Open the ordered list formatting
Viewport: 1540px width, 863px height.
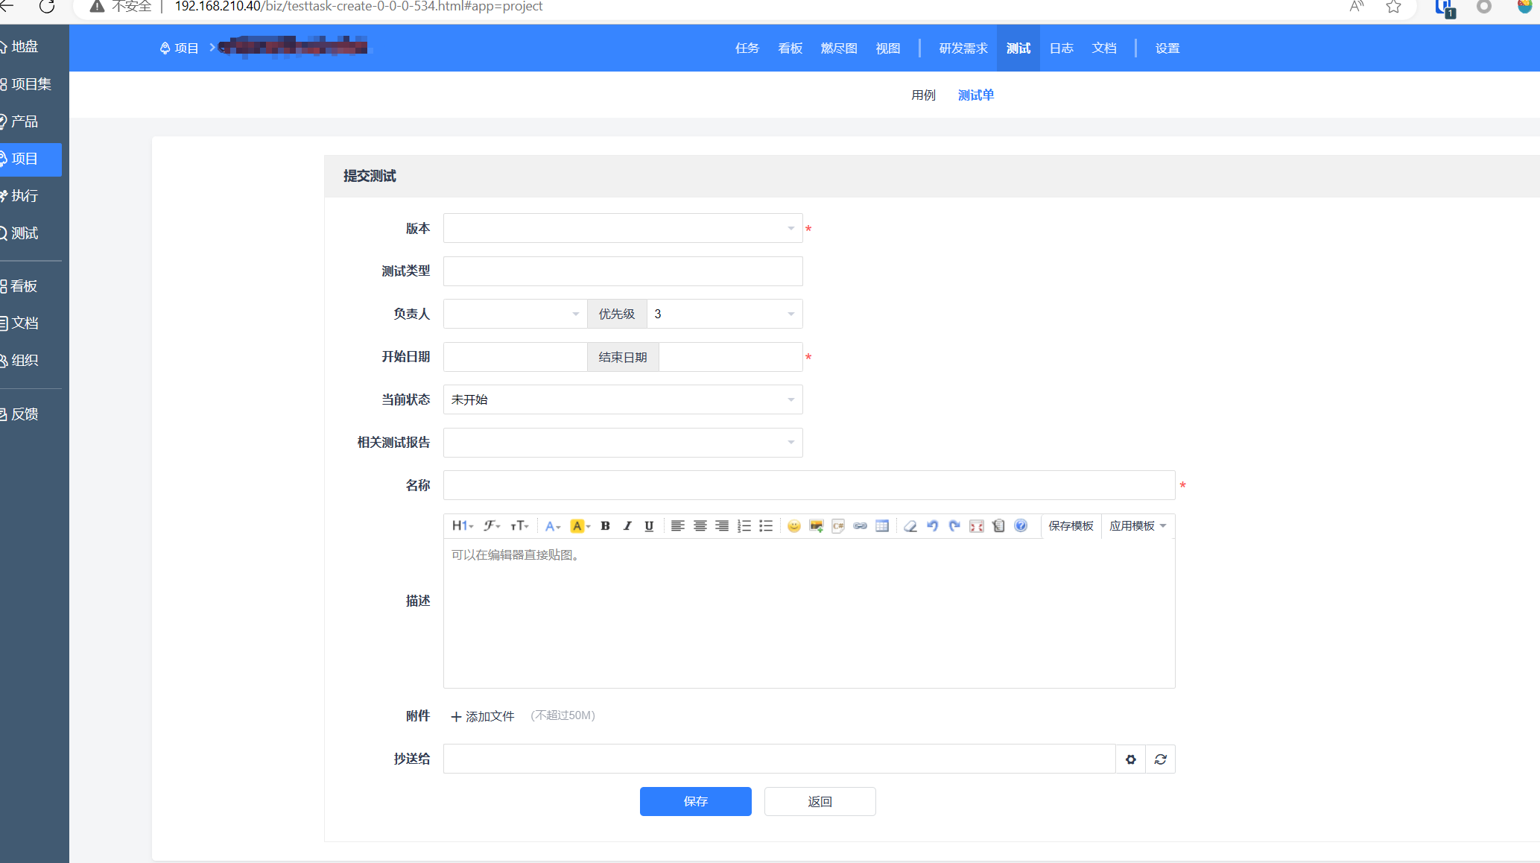coord(744,526)
